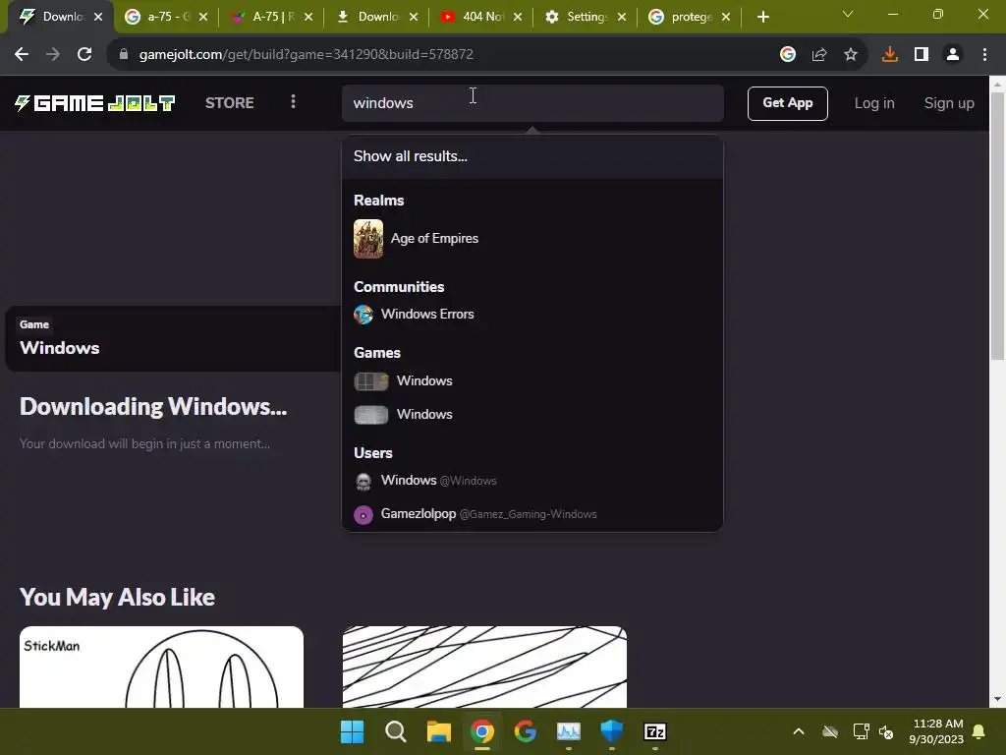Click the Windows Errors community avatar
Image resolution: width=1006 pixels, height=755 pixels.
point(363,315)
